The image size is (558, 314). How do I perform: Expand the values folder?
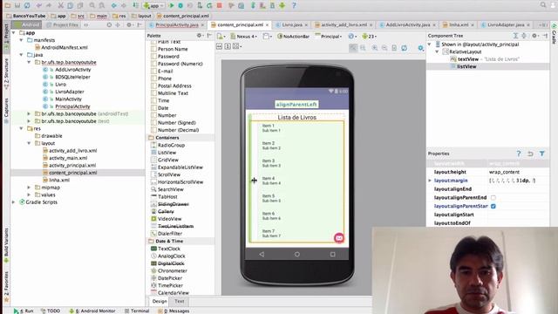(x=29, y=195)
